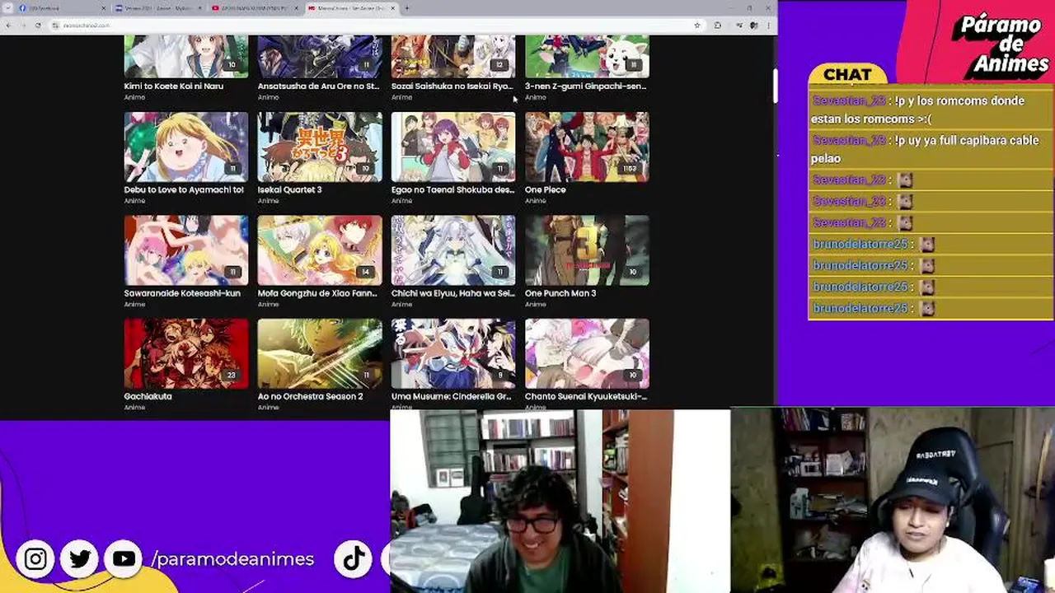The height and width of the screenshot is (593, 1055).
Task: Click the title text Ao no Orchestra Season 2
Action: [x=311, y=396]
